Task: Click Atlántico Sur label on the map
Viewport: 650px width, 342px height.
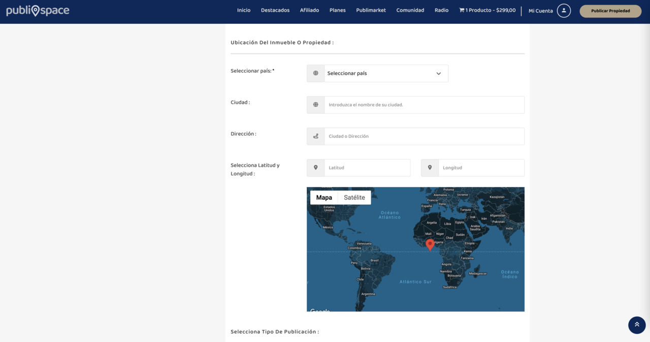Action: [x=415, y=282]
